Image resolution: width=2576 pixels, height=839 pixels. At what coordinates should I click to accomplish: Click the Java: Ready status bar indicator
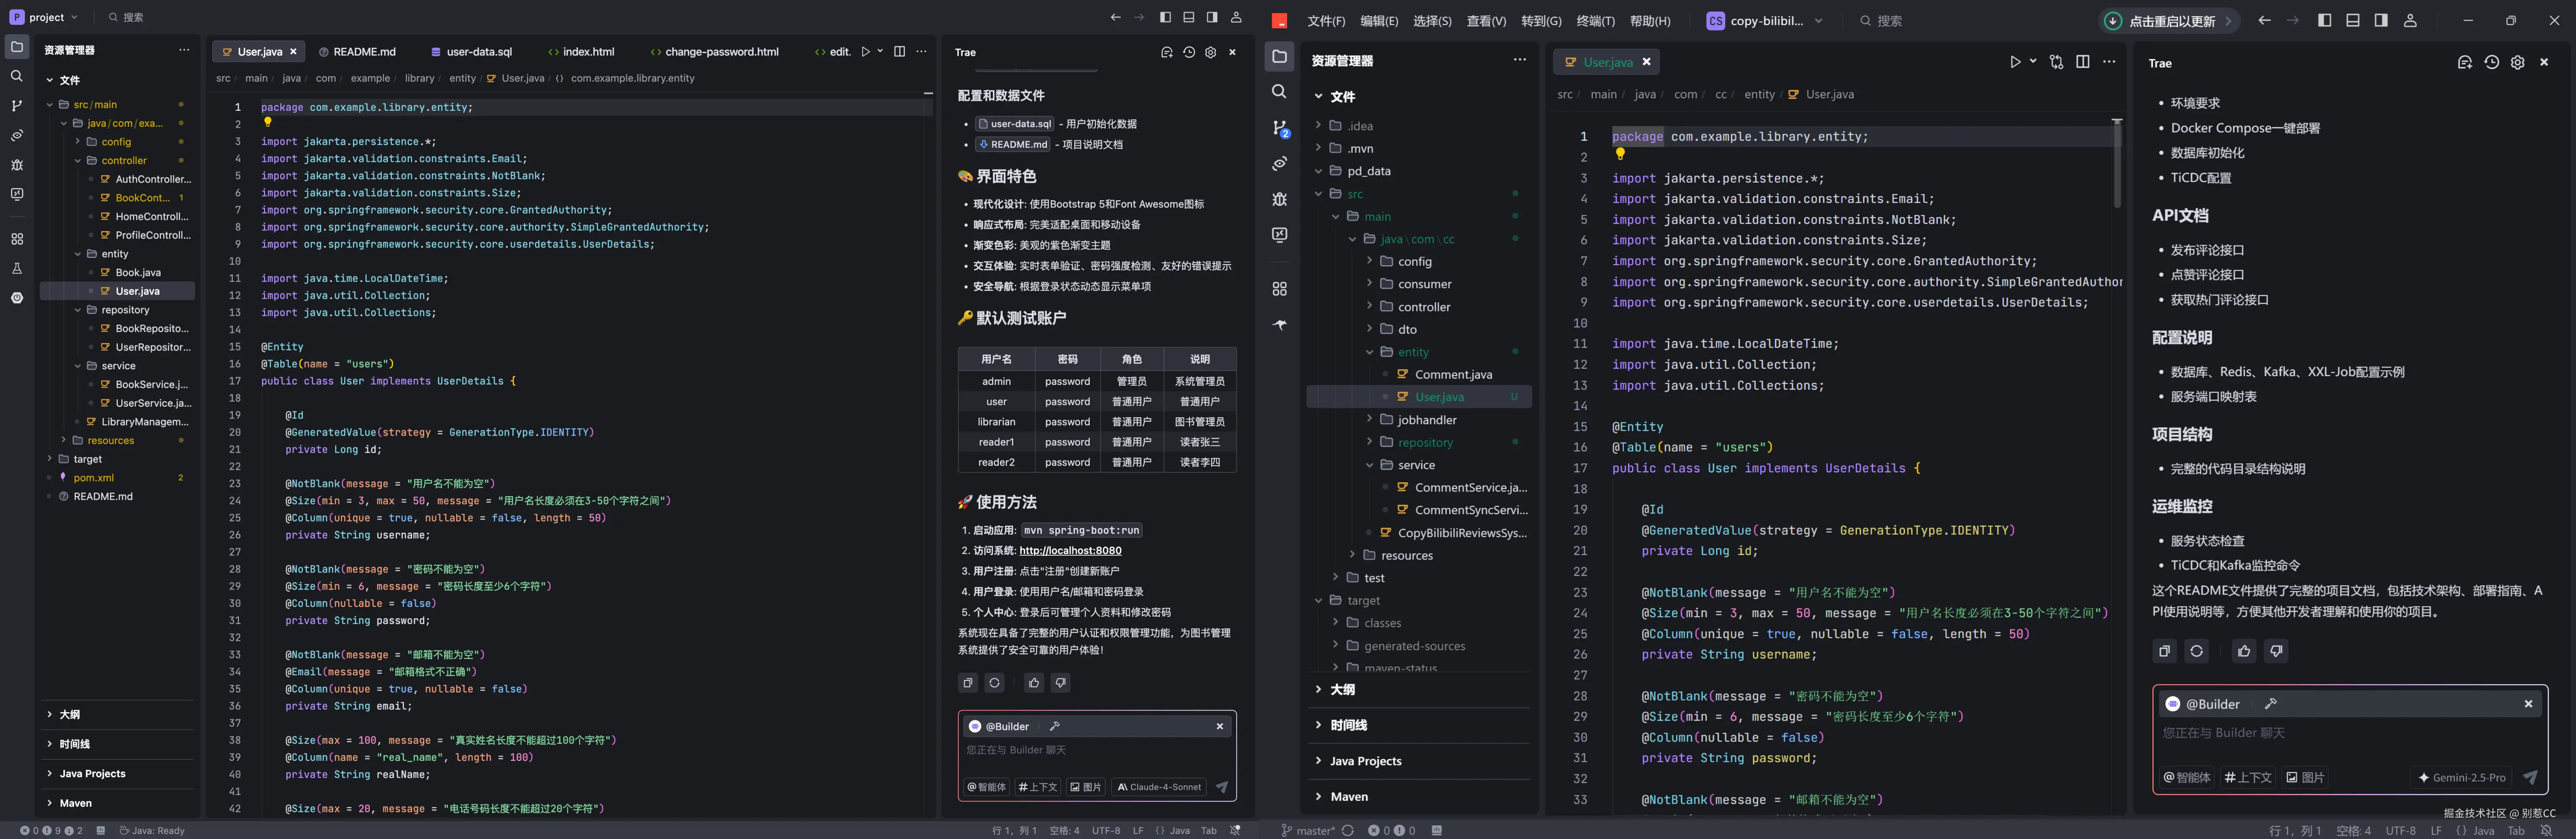coord(152,830)
